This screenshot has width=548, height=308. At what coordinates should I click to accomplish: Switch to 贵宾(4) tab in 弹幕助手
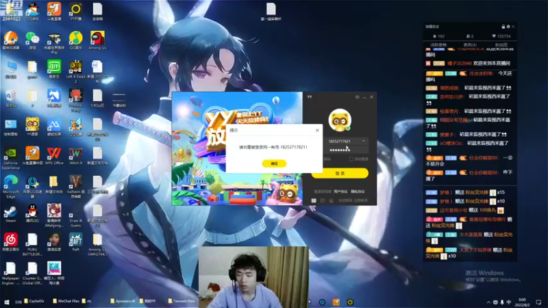tap(470, 45)
